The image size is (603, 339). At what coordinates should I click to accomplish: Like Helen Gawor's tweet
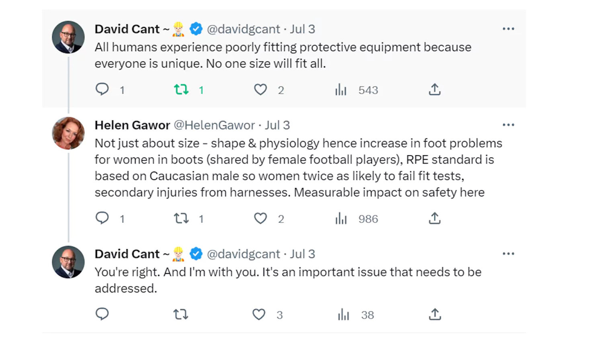point(260,219)
